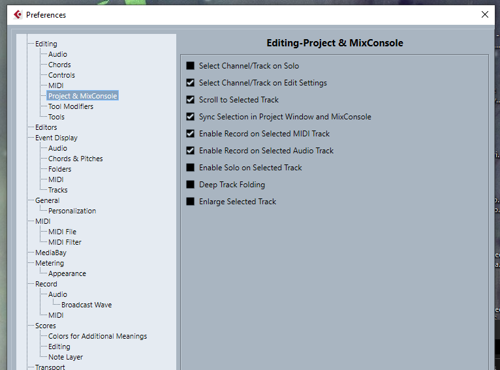The width and height of the screenshot is (500, 370).
Task: Select the Metering category
Action: tap(50, 263)
